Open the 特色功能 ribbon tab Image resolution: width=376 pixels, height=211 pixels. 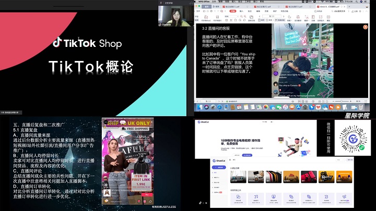(x=285, y=11)
